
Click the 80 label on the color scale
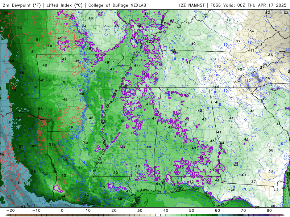point(269,210)
